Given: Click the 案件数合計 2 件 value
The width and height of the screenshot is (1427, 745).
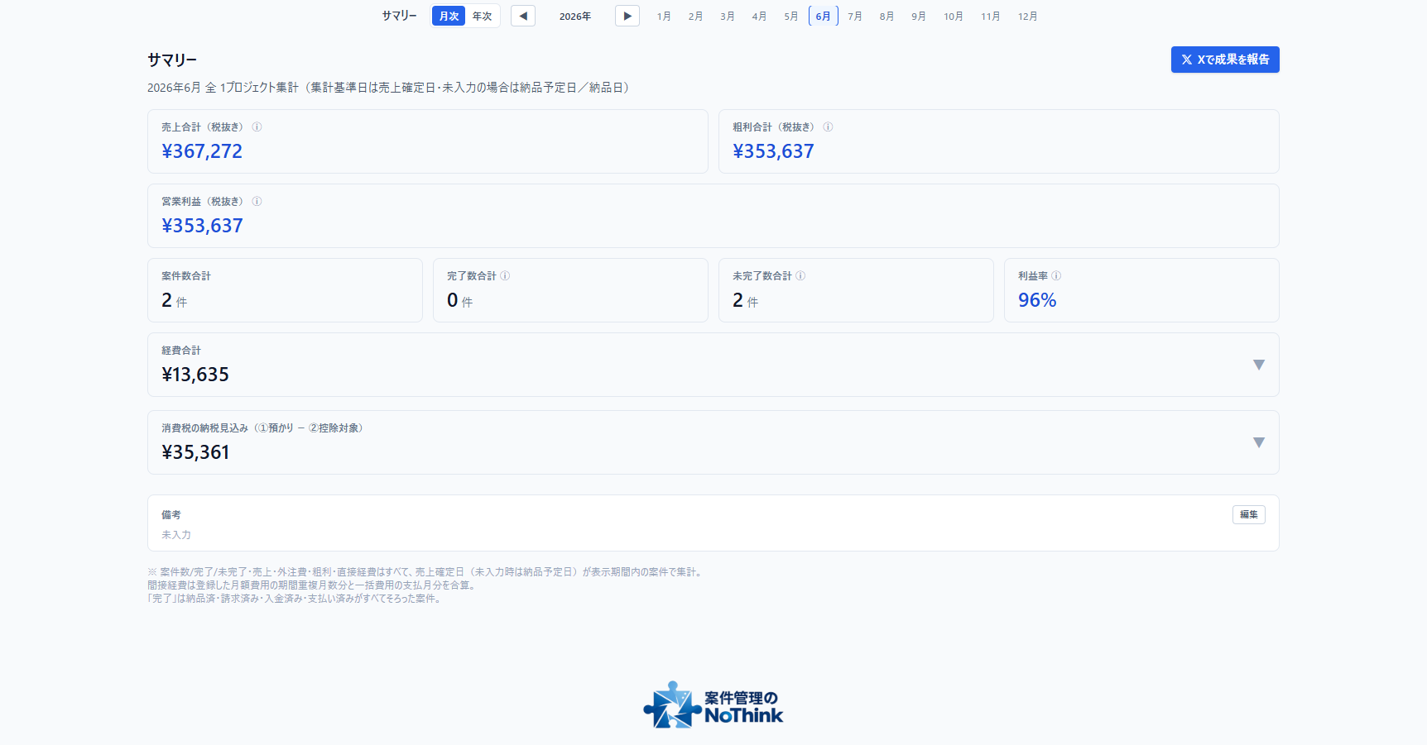Looking at the screenshot, I should point(175,300).
